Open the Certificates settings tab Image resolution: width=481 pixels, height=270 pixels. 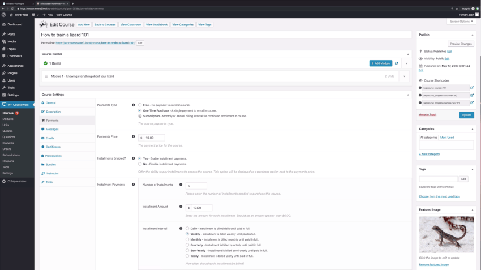coord(53,147)
